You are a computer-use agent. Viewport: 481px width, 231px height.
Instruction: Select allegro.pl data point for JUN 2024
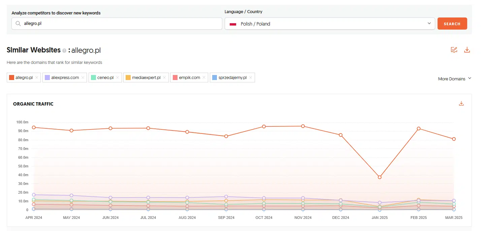click(x=110, y=128)
